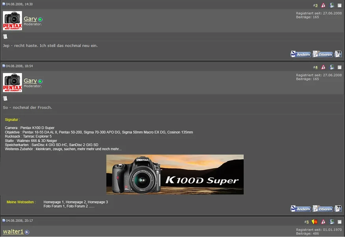
Task: Click the line 'Rucksack : Tamrac Explorer 5'
Action: 28,136
